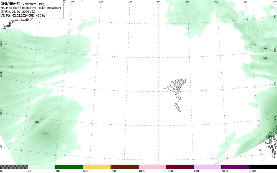Click the 126 value label on the map
The height and width of the screenshot is (173, 277).
coord(37,122)
